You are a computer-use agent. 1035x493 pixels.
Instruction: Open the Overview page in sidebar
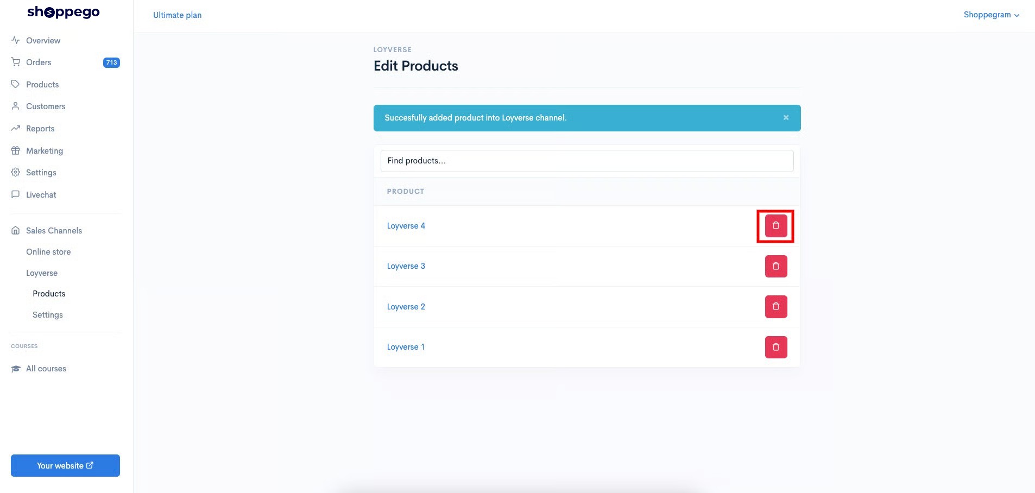click(x=43, y=41)
